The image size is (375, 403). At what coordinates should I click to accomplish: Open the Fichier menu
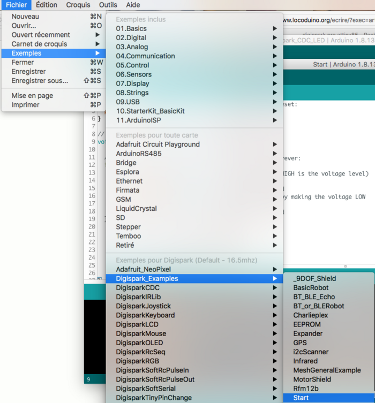(x=16, y=5)
